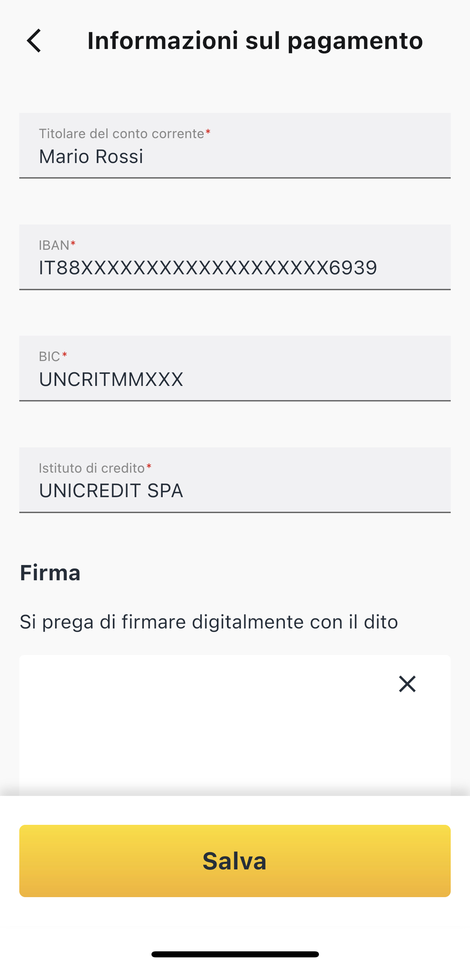Tap the IBAN field label
470x967 pixels.
pos(54,245)
